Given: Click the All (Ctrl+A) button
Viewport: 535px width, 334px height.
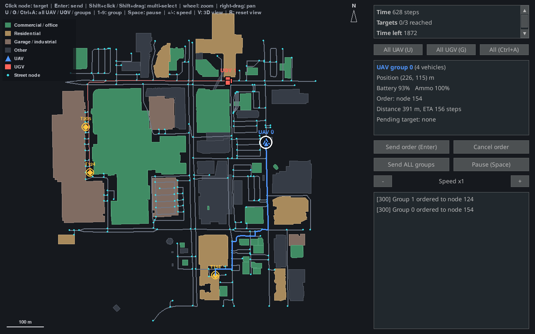Looking at the screenshot, I should pos(504,50).
